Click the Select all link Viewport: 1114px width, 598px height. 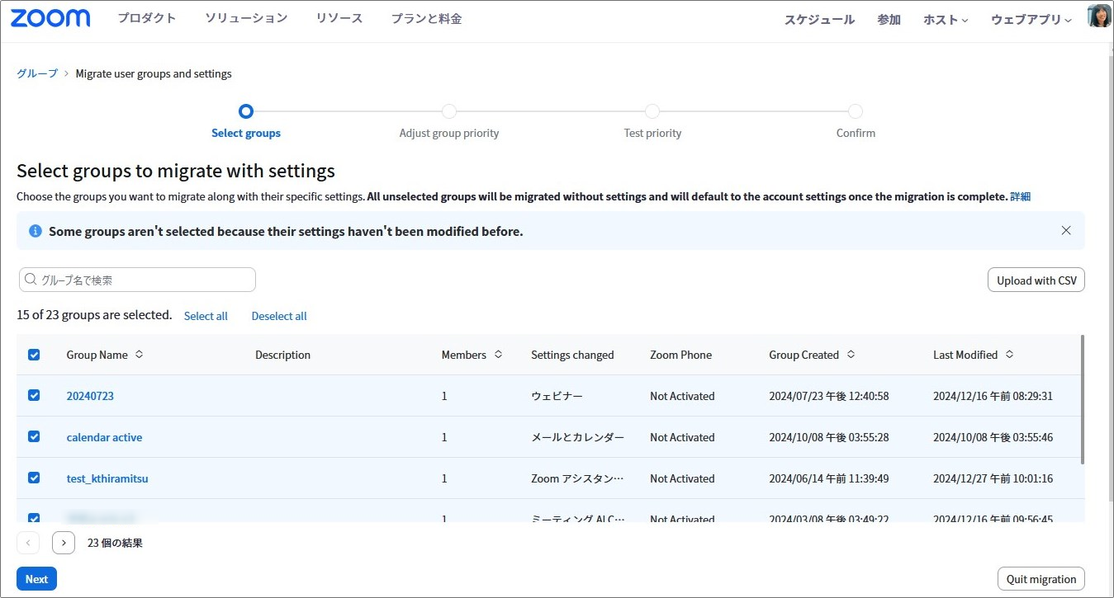tap(206, 316)
